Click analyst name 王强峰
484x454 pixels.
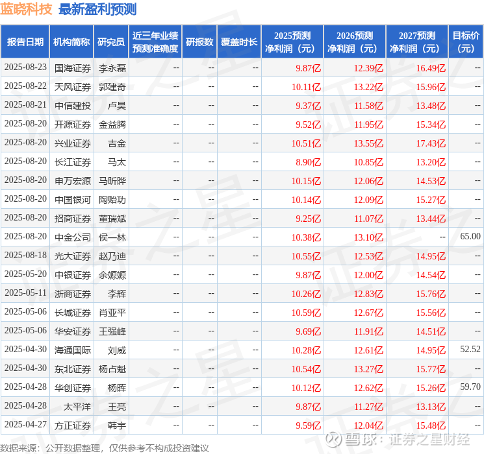point(112,331)
